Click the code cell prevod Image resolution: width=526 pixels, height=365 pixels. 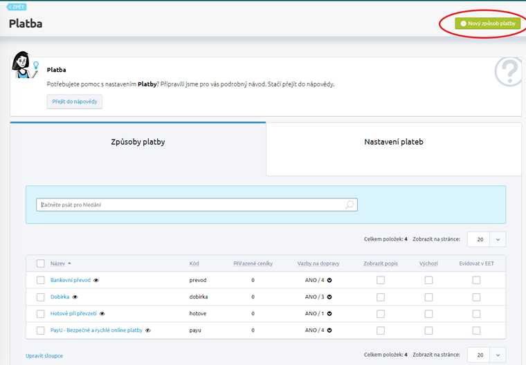tap(198, 280)
